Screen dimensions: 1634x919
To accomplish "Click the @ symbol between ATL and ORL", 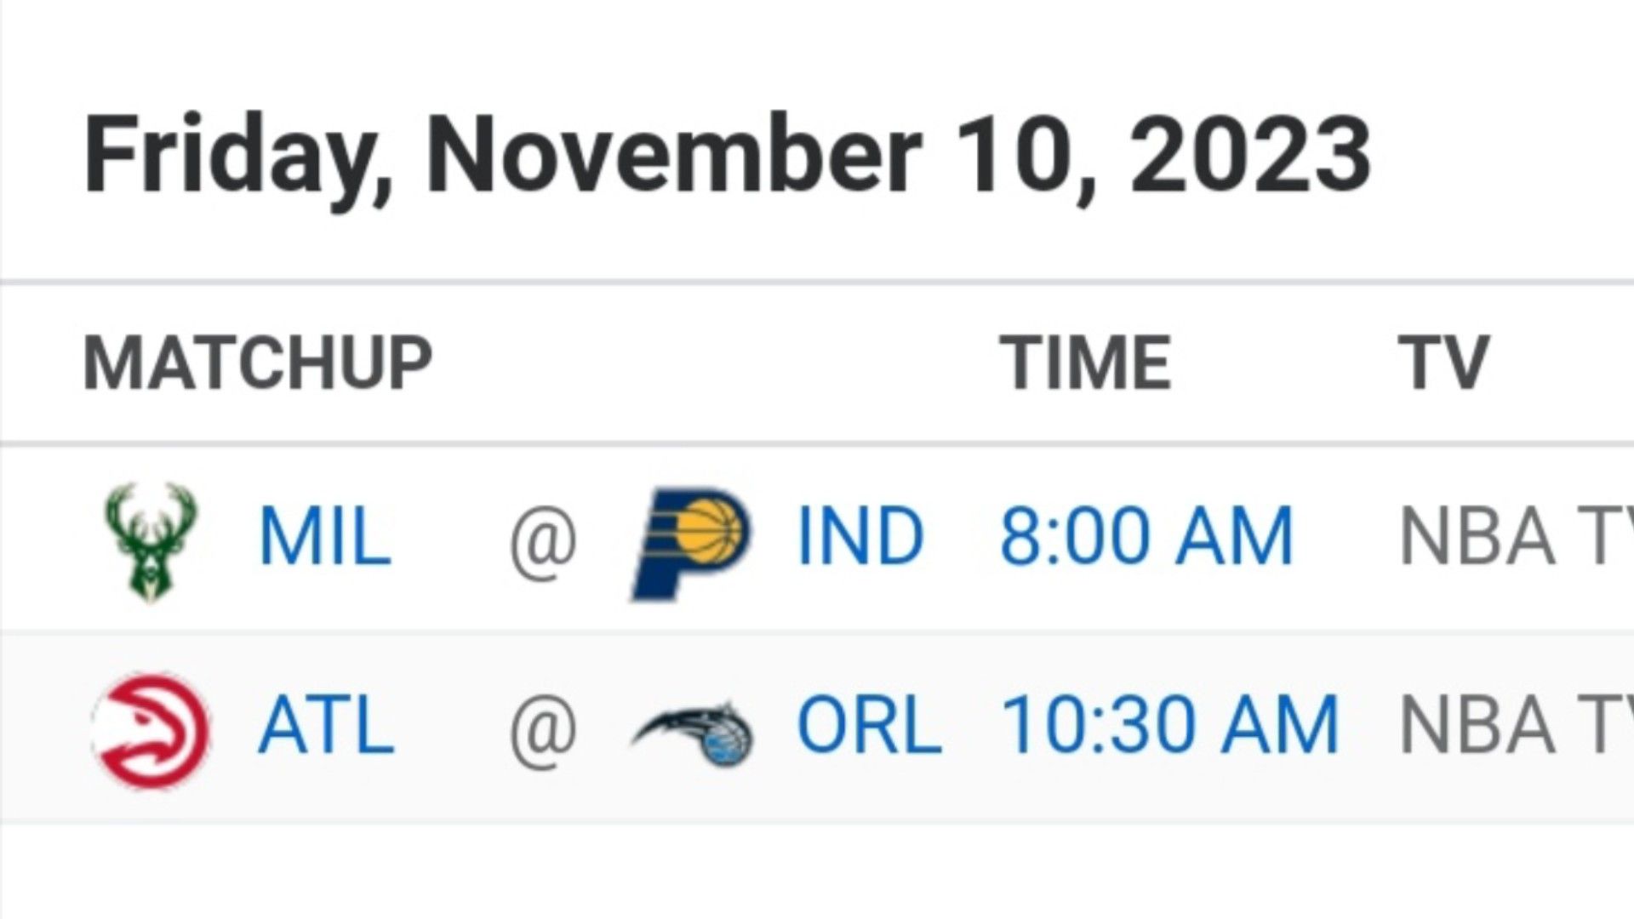I will click(x=543, y=730).
